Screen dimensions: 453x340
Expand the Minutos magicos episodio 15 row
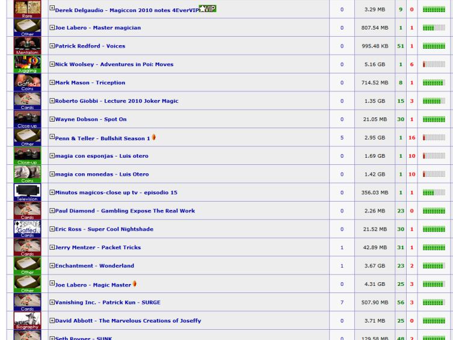pos(52,193)
